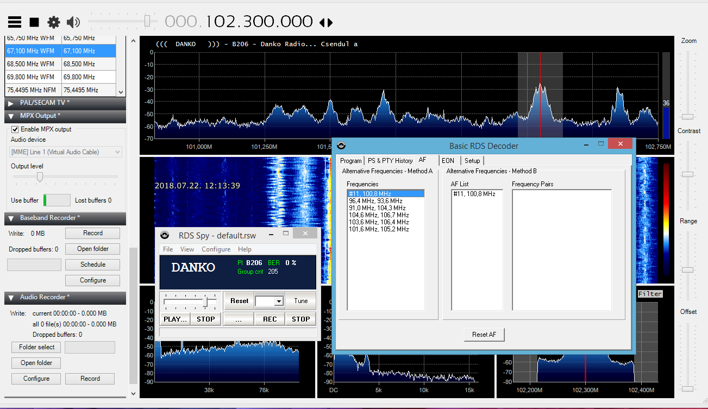Adjust the Contrast vertical slider

click(x=688, y=174)
